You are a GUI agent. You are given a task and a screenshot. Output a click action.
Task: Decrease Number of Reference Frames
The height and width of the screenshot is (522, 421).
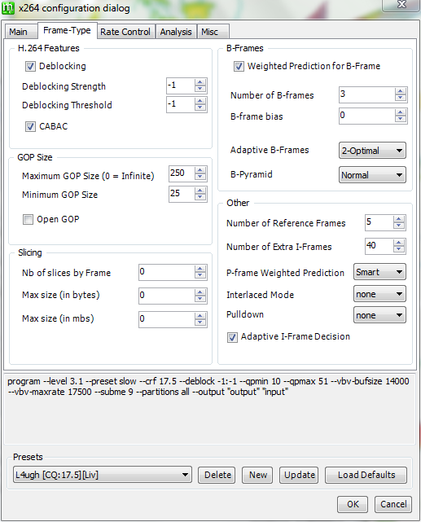pos(399,226)
